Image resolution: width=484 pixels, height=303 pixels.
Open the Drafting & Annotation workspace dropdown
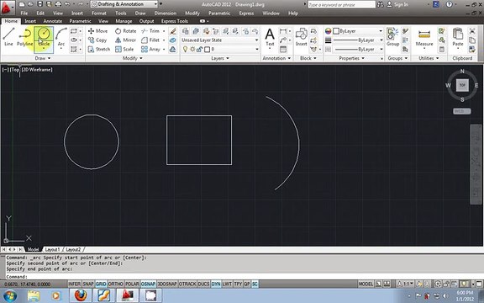click(124, 4)
